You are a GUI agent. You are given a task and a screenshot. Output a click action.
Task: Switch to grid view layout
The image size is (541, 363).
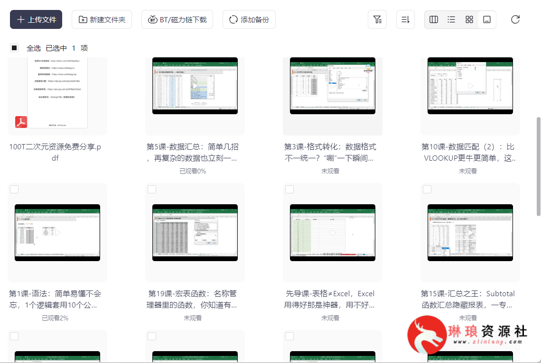coord(469,19)
